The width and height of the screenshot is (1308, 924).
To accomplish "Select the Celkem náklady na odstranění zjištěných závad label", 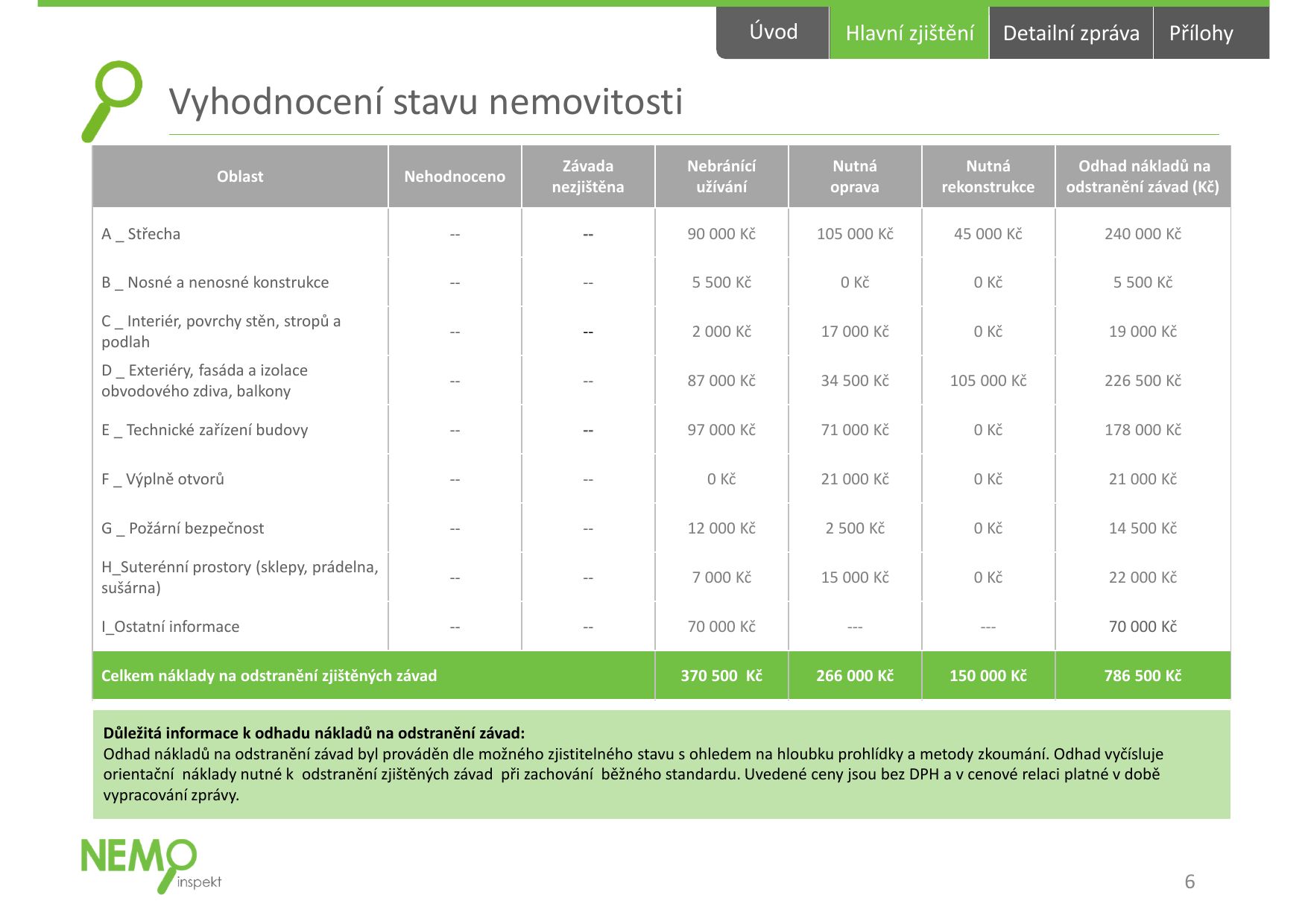I will pos(269,676).
